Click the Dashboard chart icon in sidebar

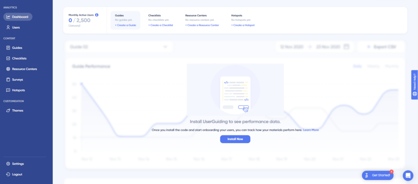[8, 17]
